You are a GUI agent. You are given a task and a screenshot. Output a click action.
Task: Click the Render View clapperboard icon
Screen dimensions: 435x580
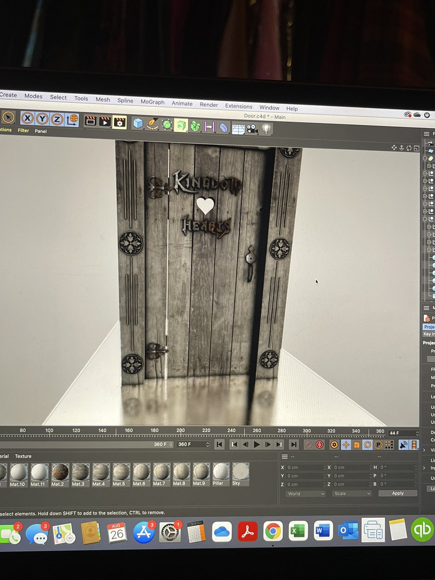[x=90, y=120]
